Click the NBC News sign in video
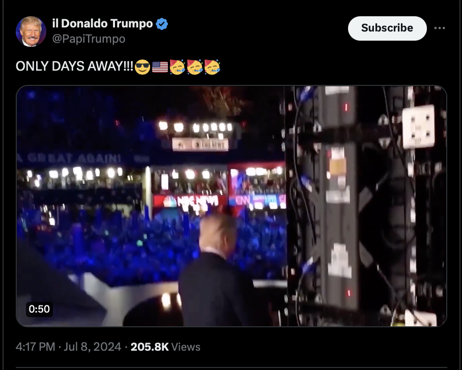Image resolution: width=462 pixels, height=370 pixels. (x=190, y=201)
